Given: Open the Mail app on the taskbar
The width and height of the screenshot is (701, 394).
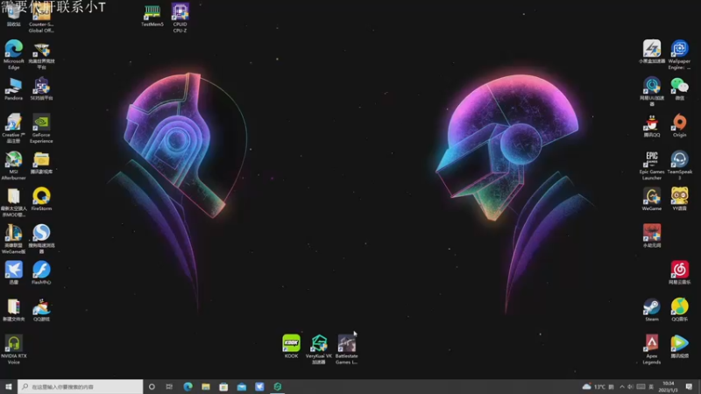Looking at the screenshot, I should (x=242, y=386).
